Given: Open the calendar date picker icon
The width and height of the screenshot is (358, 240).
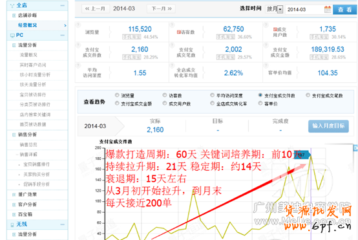Looking at the screenshot, I should click(328, 9).
